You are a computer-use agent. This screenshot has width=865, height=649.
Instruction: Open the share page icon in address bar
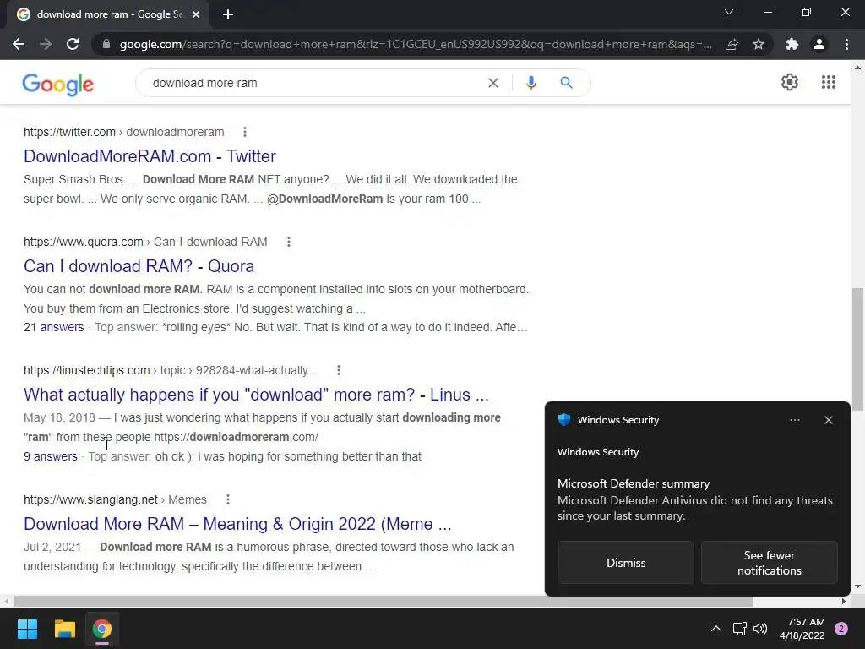(732, 44)
